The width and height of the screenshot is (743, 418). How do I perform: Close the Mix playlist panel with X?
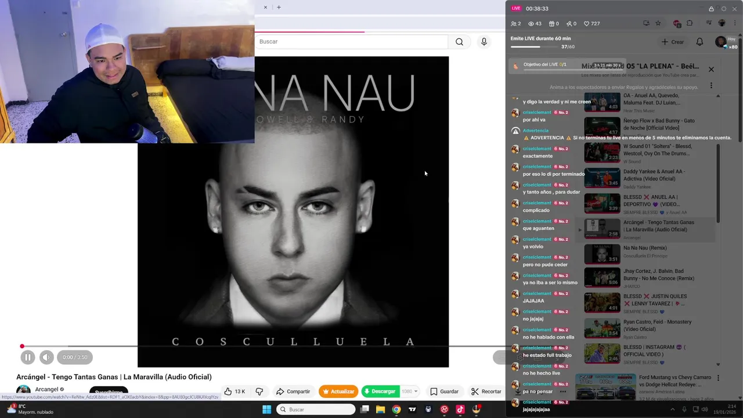tap(711, 70)
